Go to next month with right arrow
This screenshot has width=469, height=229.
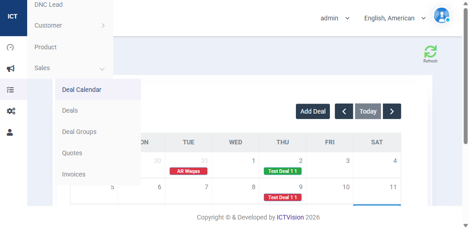coord(392,111)
